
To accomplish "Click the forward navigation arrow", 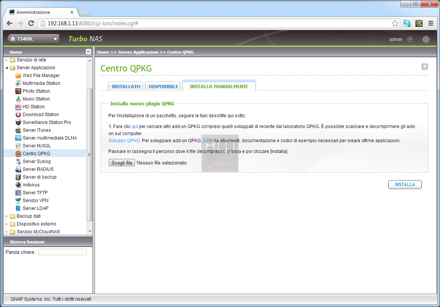I will 20,23.
